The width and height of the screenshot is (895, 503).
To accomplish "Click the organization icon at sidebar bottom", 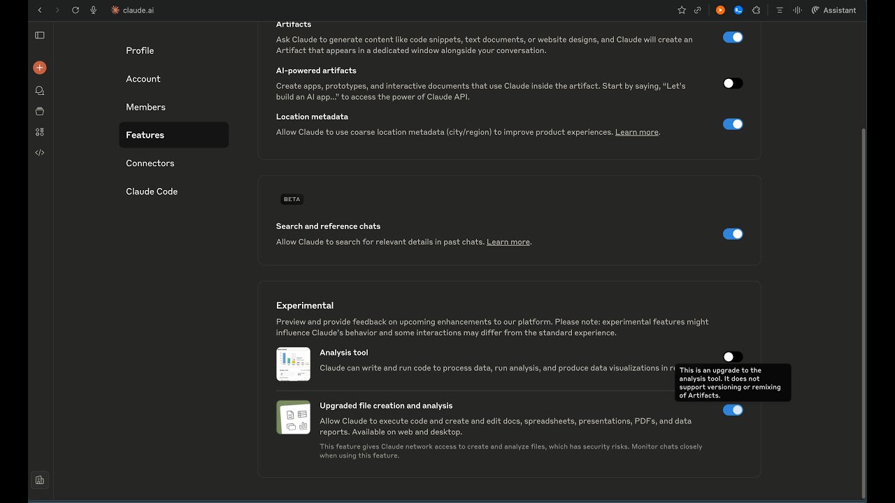I will (40, 480).
